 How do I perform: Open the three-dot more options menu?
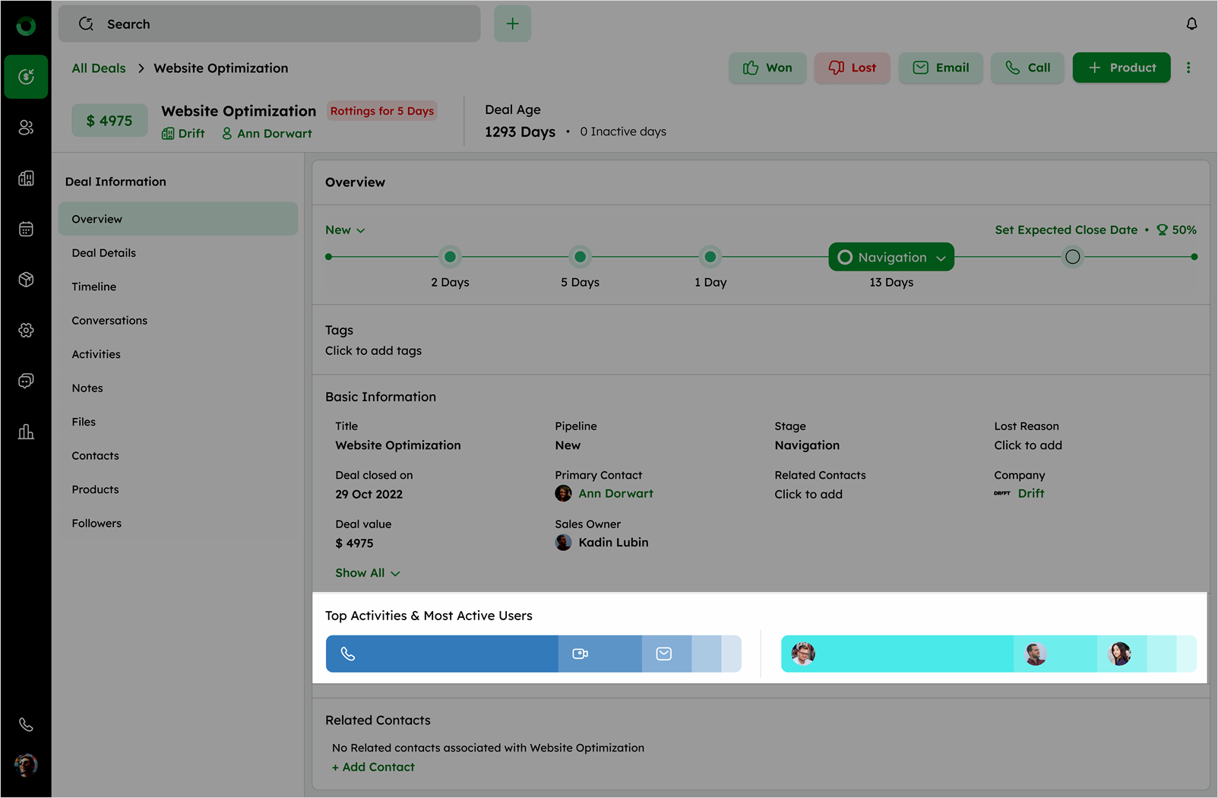1188,68
